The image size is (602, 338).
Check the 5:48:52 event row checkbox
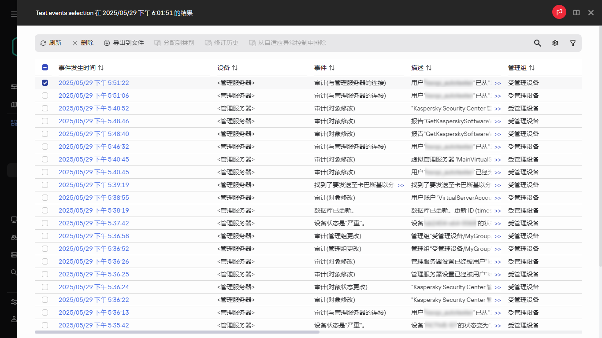click(45, 108)
